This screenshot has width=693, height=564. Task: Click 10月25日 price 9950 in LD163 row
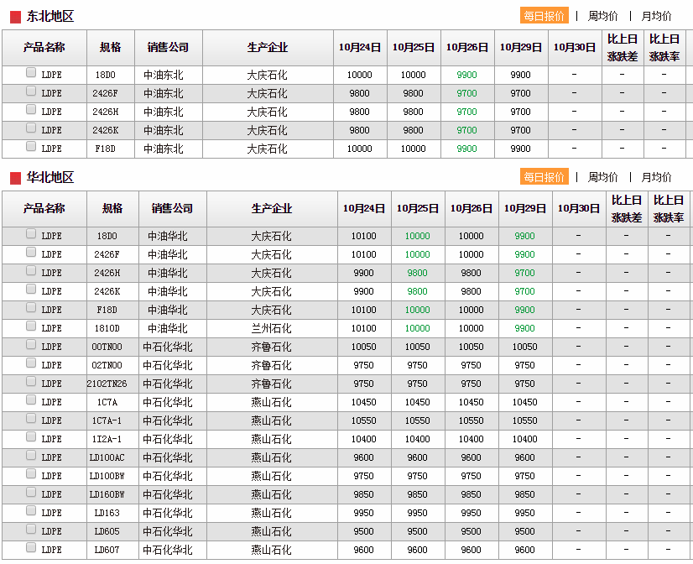click(417, 513)
